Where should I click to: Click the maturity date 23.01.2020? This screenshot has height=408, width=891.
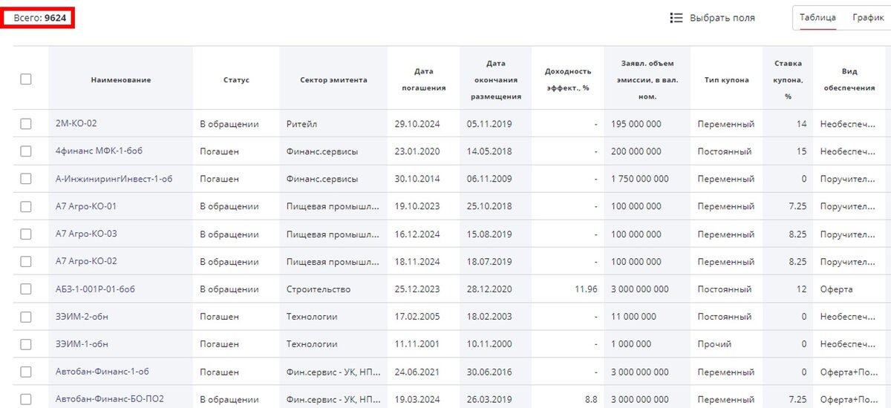[x=417, y=151]
